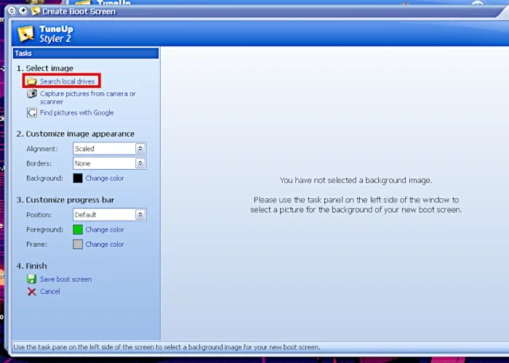Open Capture pictures from camera or scanner

(88, 97)
